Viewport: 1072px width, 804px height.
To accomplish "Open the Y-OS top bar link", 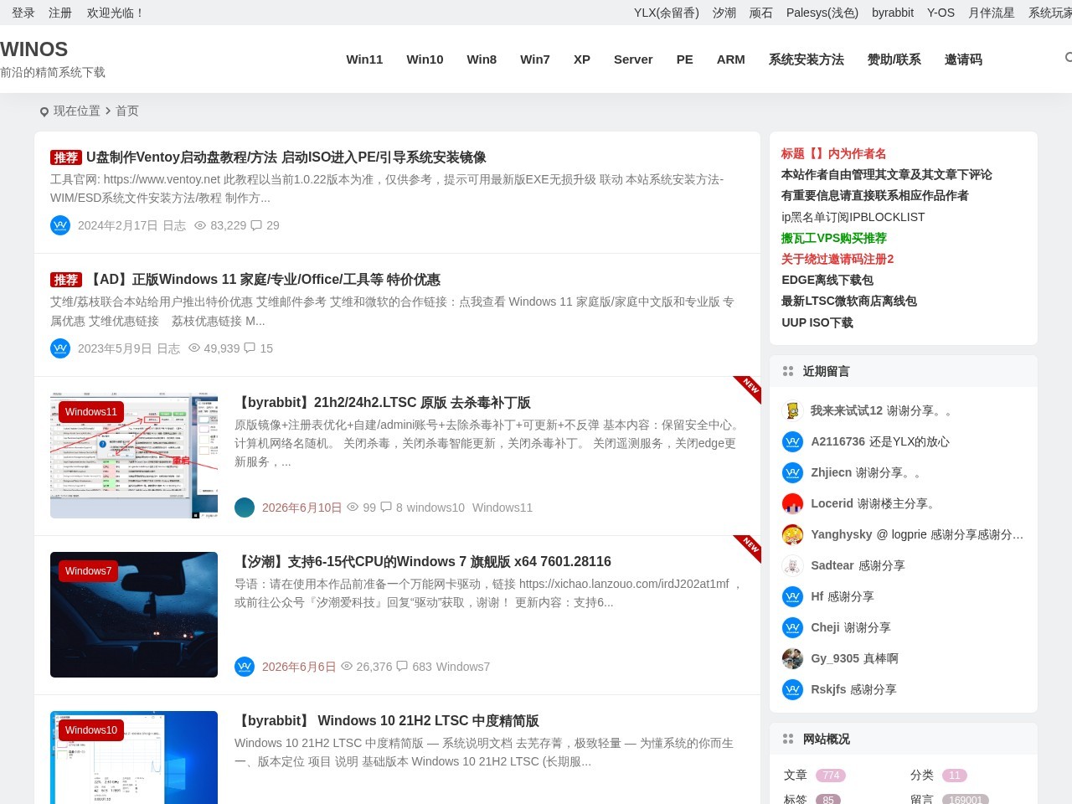I will (941, 13).
